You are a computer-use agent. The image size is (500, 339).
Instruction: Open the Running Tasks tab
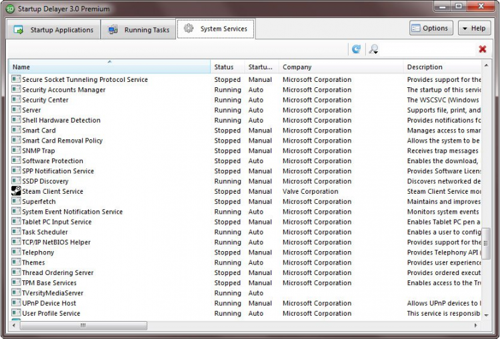pos(139,30)
